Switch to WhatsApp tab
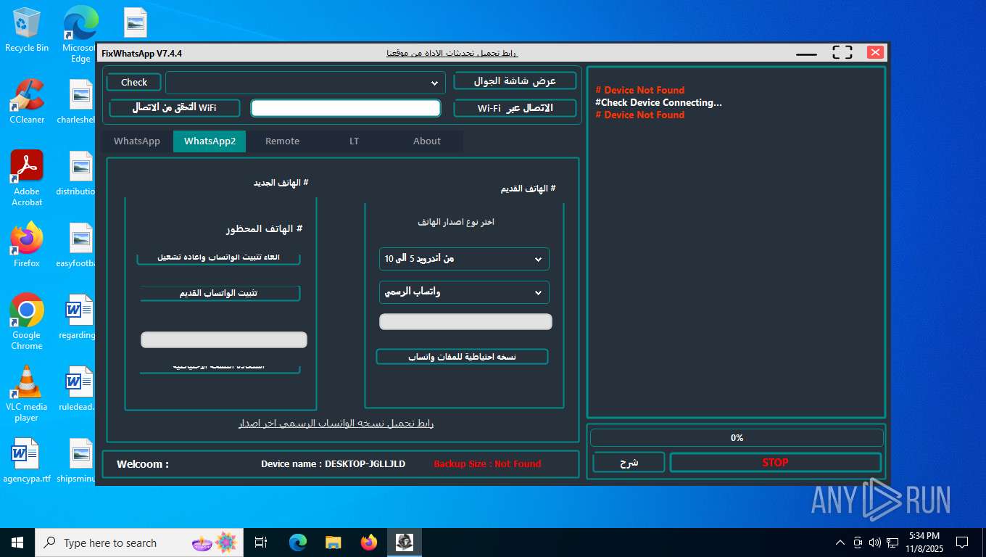 [x=137, y=141]
